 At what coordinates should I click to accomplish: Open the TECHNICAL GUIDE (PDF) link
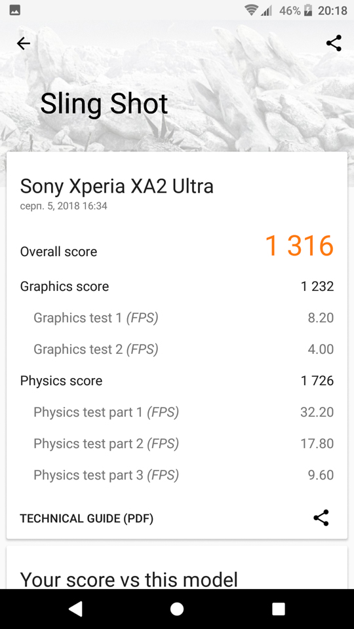(87, 518)
